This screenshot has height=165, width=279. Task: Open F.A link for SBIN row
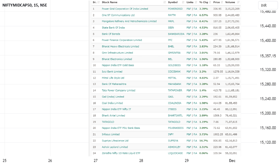point(195,28)
